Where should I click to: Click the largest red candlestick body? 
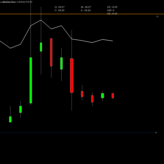[x=72, y=75]
